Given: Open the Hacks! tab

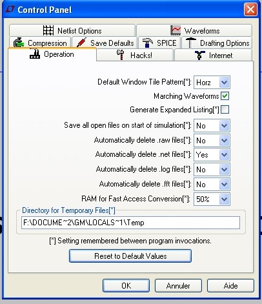Looking at the screenshot, I should click(135, 55).
